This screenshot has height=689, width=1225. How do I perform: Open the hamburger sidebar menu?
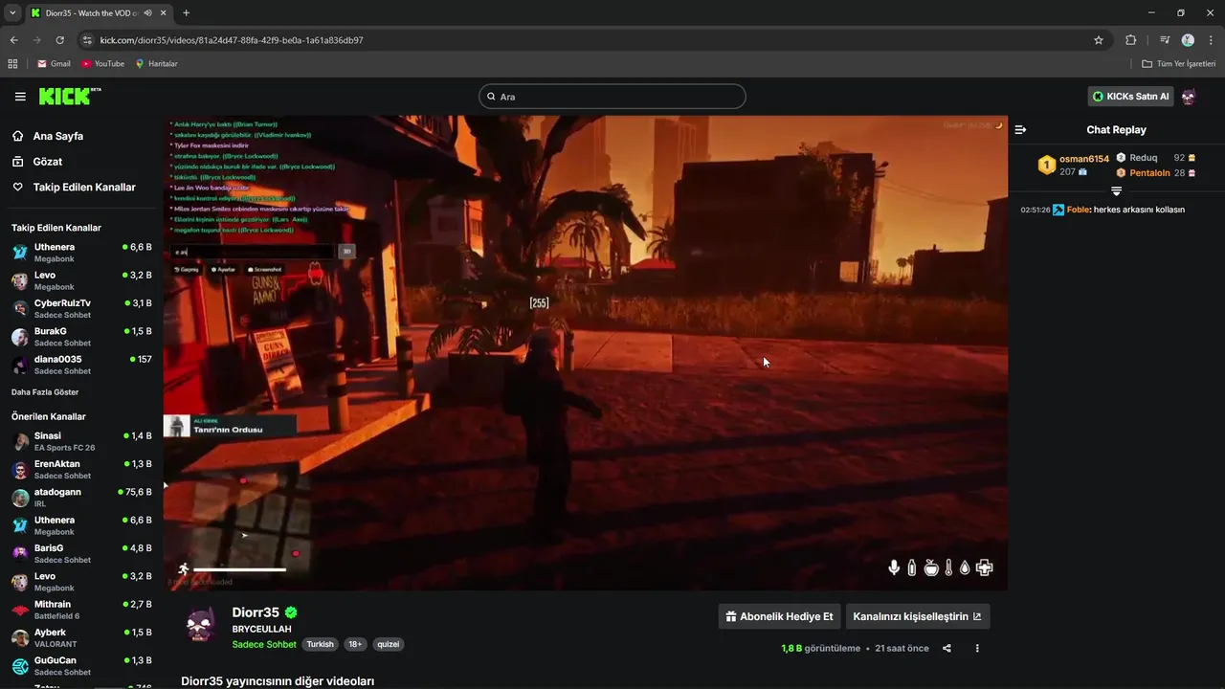click(20, 97)
